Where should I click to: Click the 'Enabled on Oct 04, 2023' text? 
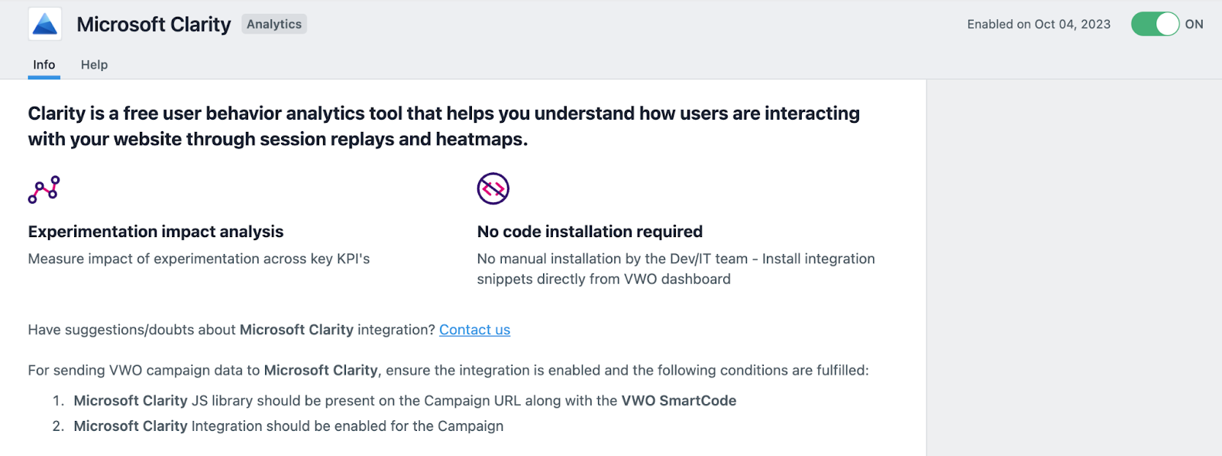coord(1039,24)
